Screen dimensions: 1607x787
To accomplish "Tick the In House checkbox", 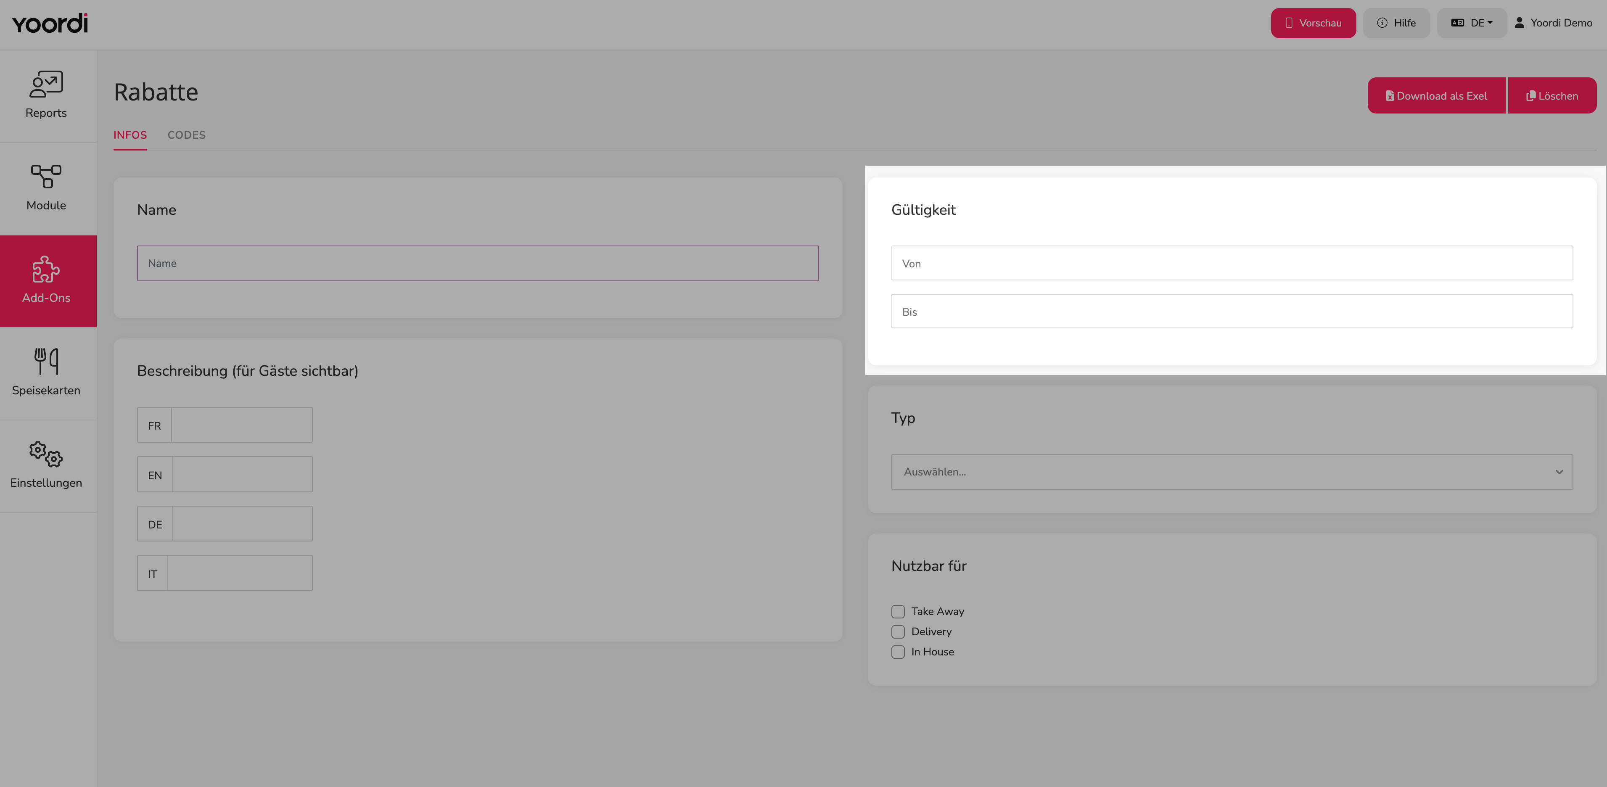I will point(898,652).
